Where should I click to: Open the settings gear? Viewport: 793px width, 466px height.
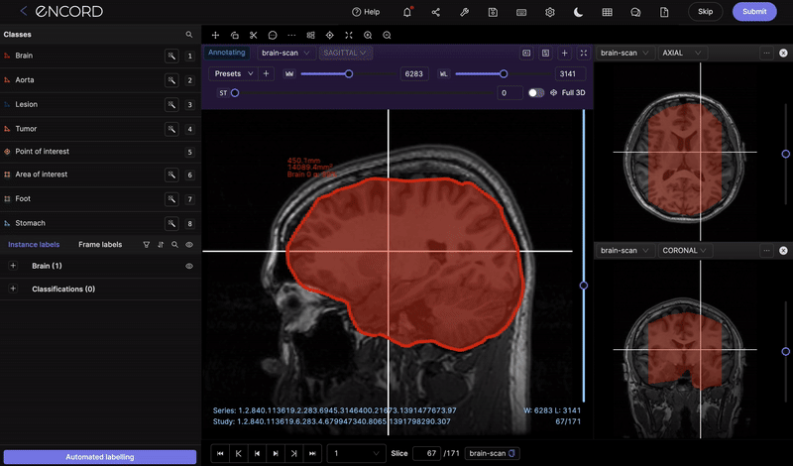(550, 12)
